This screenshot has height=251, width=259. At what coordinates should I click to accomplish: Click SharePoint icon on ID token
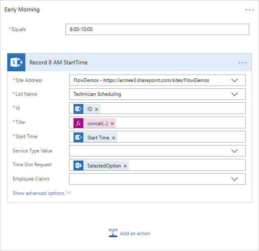tap(78, 109)
